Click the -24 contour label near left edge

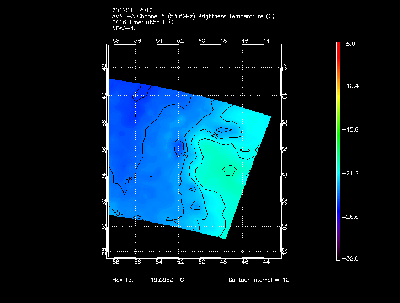pyautogui.click(x=129, y=180)
